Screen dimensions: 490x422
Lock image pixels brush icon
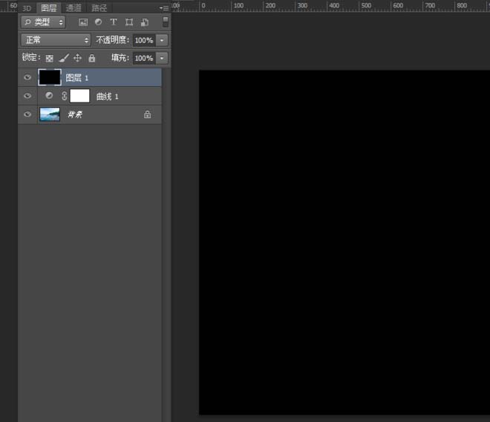coord(64,58)
